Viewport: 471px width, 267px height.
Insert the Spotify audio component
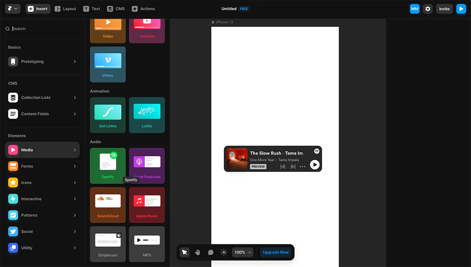pyautogui.click(x=108, y=166)
